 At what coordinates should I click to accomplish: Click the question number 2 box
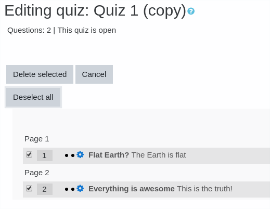[x=45, y=189]
